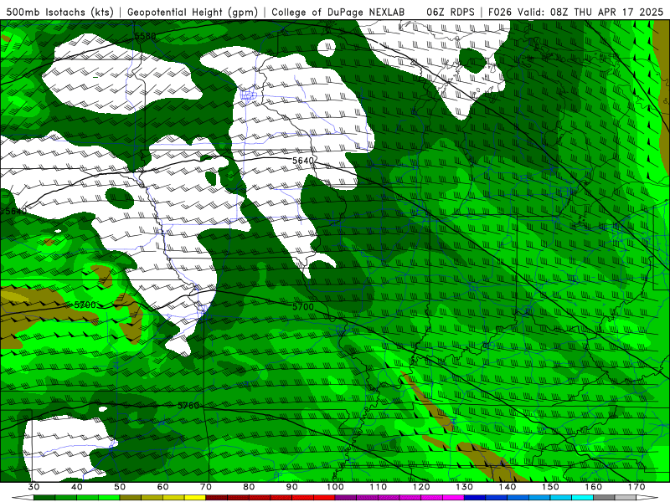The width and height of the screenshot is (670, 502).
Task: Click the 50 value on the color scale
Action: pyautogui.click(x=120, y=487)
